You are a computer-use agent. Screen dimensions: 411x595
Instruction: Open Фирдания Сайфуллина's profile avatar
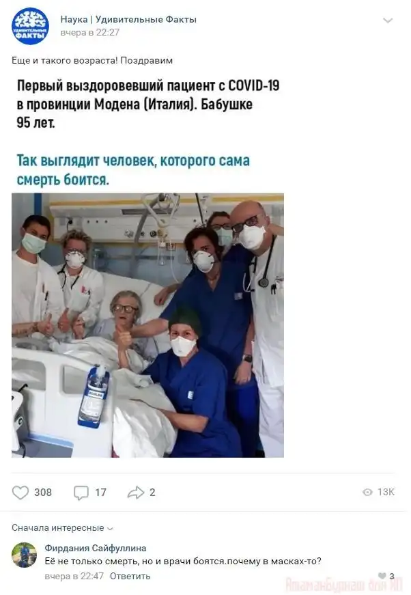click(25, 555)
